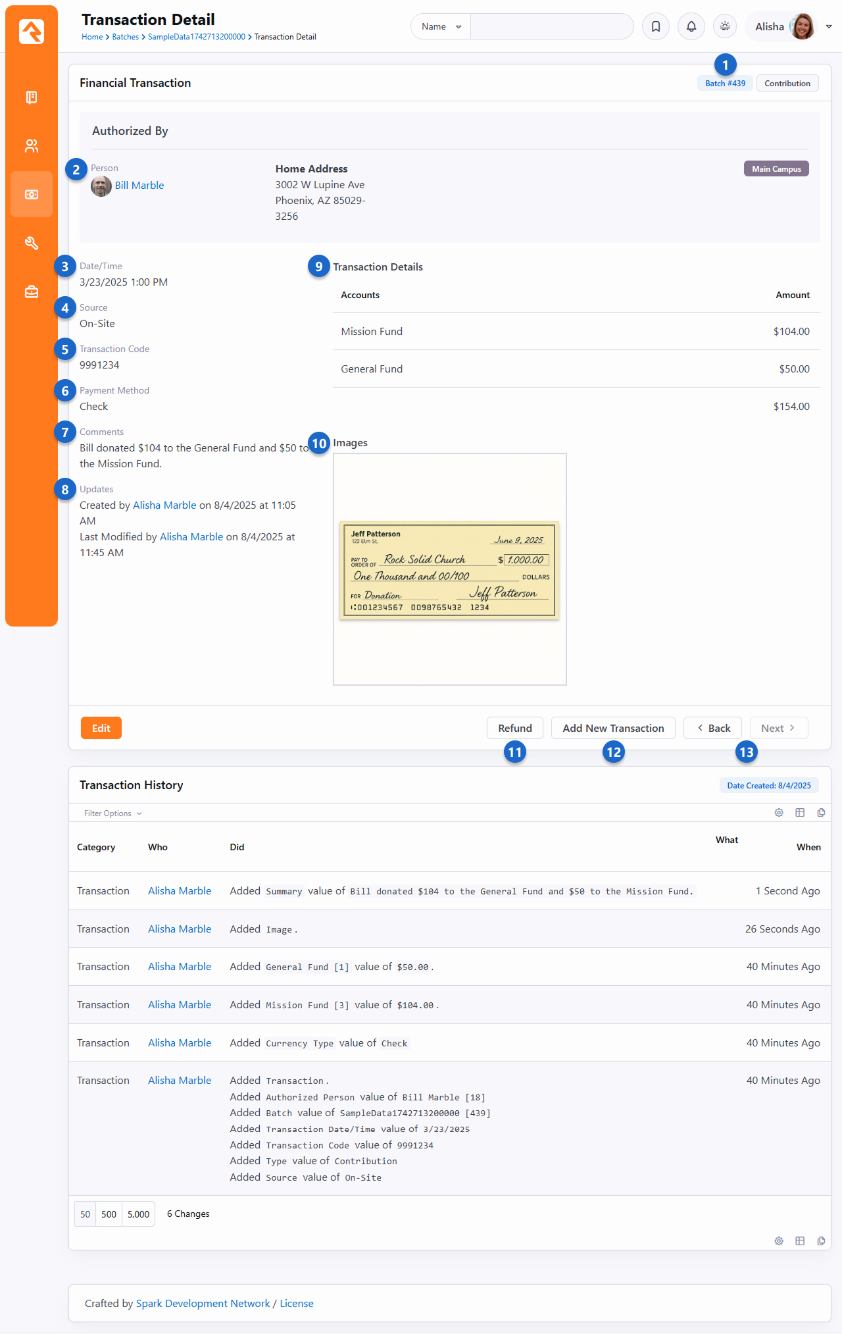Open the People sidebar icon
The width and height of the screenshot is (842, 1334).
click(31, 146)
